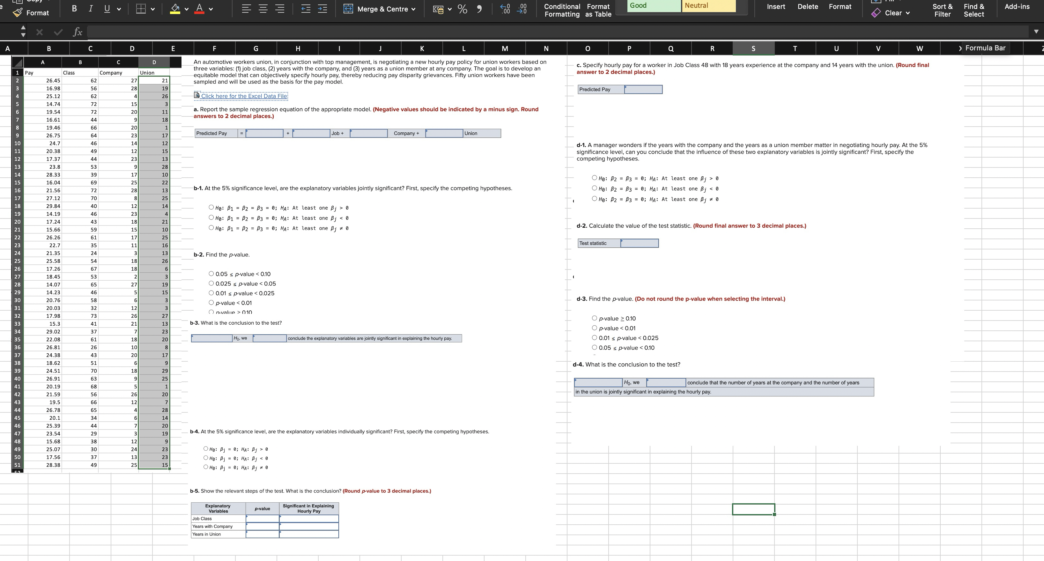Toggle bold formatting

(x=74, y=9)
